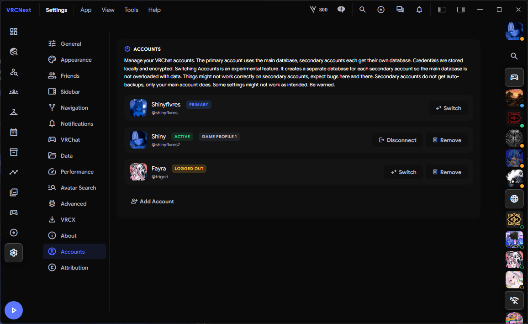Click the Shinyflvres account avatar

coord(138,108)
